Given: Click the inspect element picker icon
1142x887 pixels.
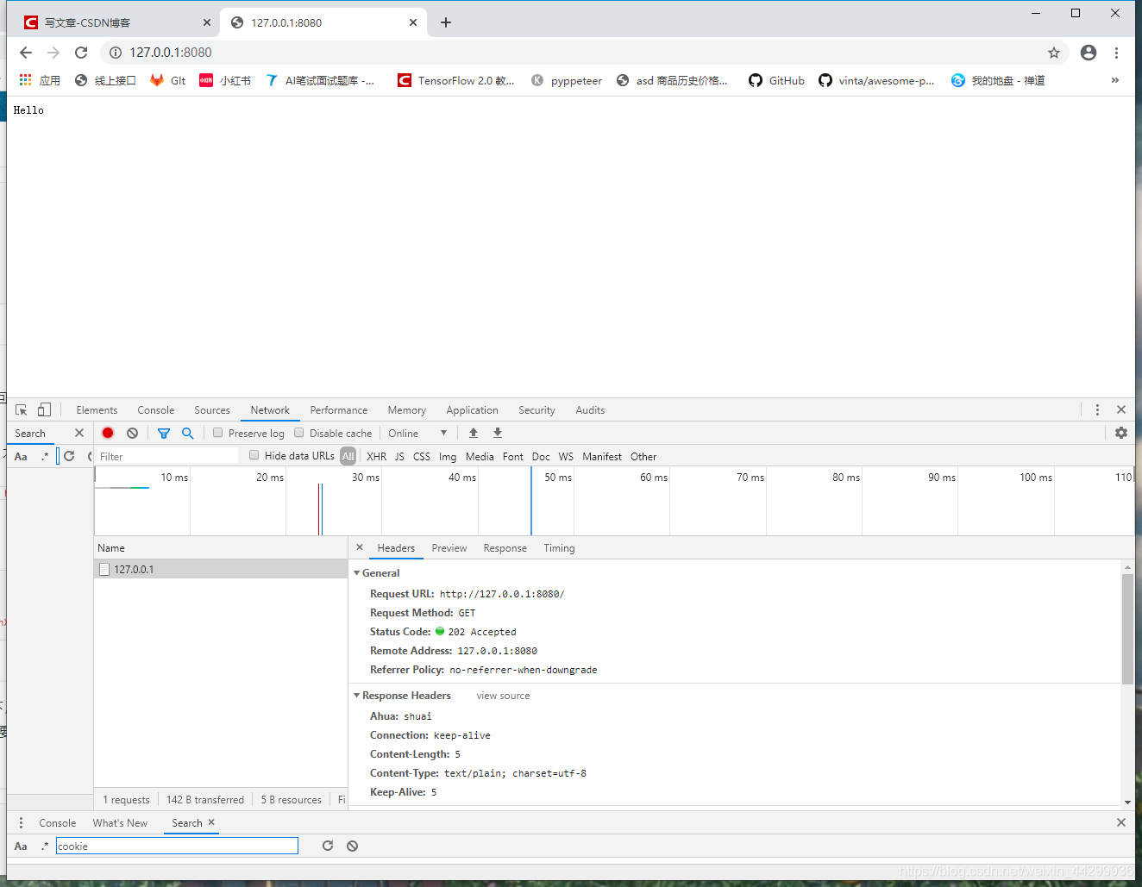Looking at the screenshot, I should [x=22, y=410].
